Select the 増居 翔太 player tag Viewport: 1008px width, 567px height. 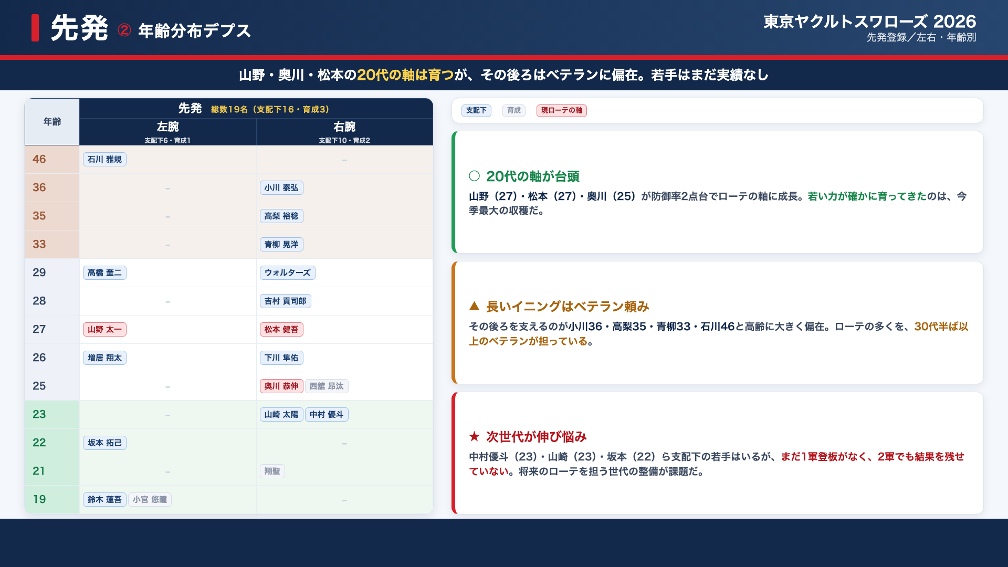pyautogui.click(x=104, y=358)
